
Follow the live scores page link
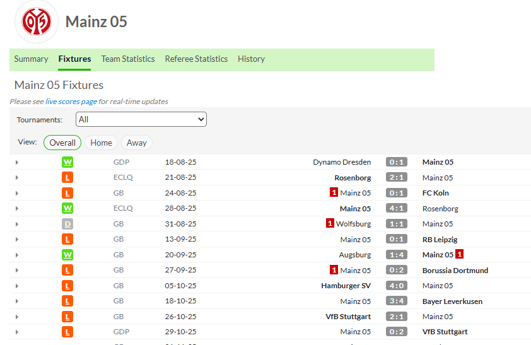tap(71, 102)
